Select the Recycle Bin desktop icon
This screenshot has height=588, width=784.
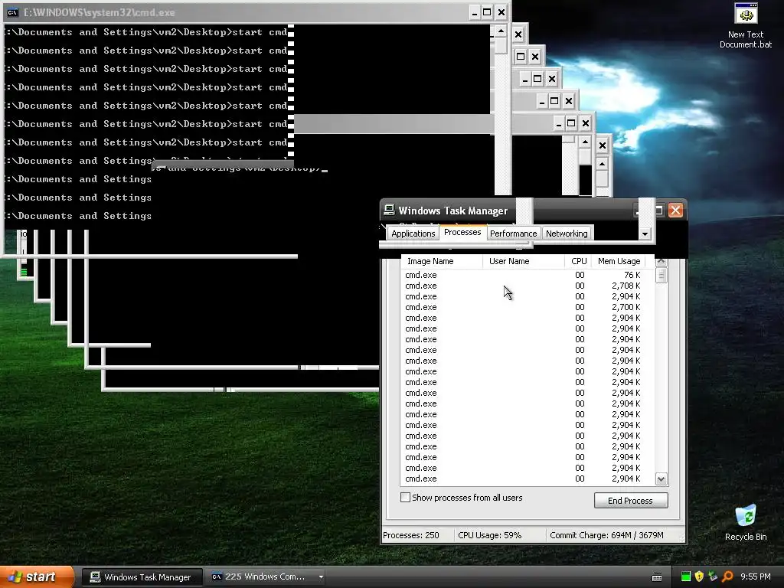click(x=746, y=522)
